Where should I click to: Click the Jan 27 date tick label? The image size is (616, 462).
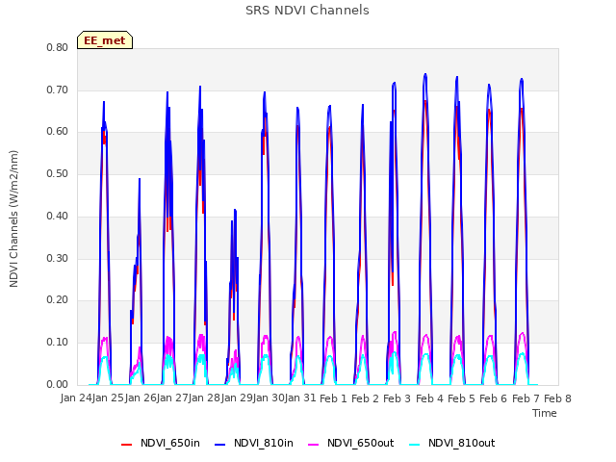coord(172,398)
